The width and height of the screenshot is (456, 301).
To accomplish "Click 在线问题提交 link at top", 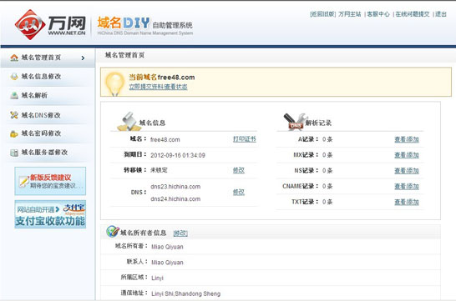I will point(413,14).
